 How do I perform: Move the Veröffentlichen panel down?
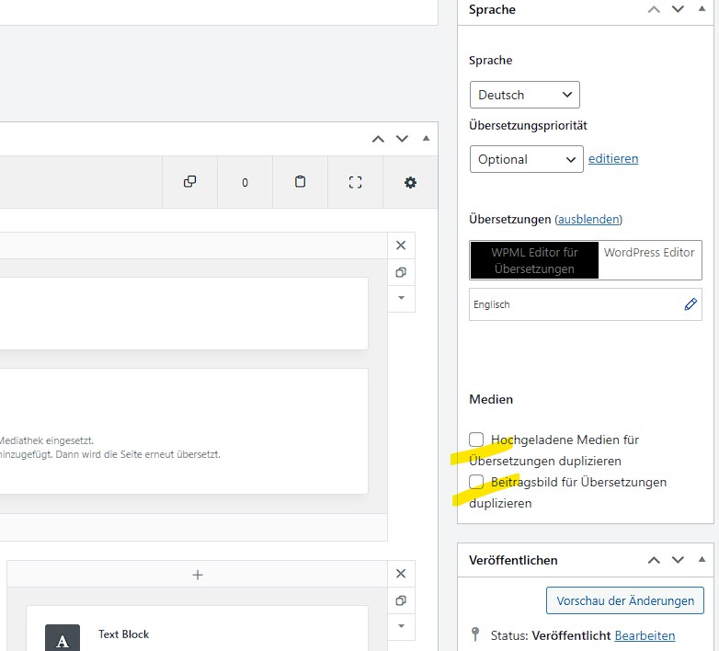coord(678,560)
